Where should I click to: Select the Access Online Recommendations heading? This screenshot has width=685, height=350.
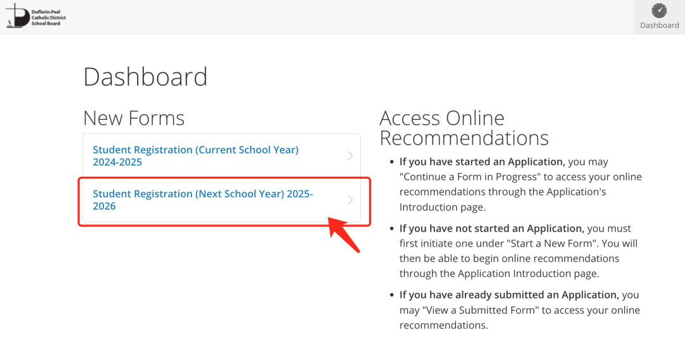coord(464,128)
